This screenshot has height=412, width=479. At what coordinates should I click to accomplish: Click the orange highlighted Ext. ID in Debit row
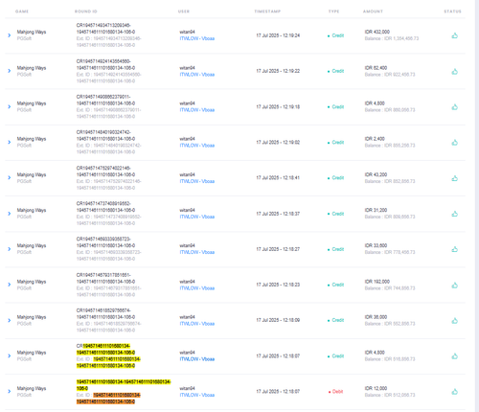coord(108,399)
